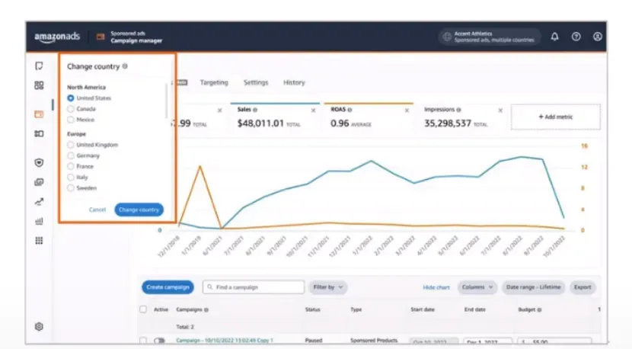Open the Columns dropdown
The height and width of the screenshot is (349, 632).
pos(477,287)
